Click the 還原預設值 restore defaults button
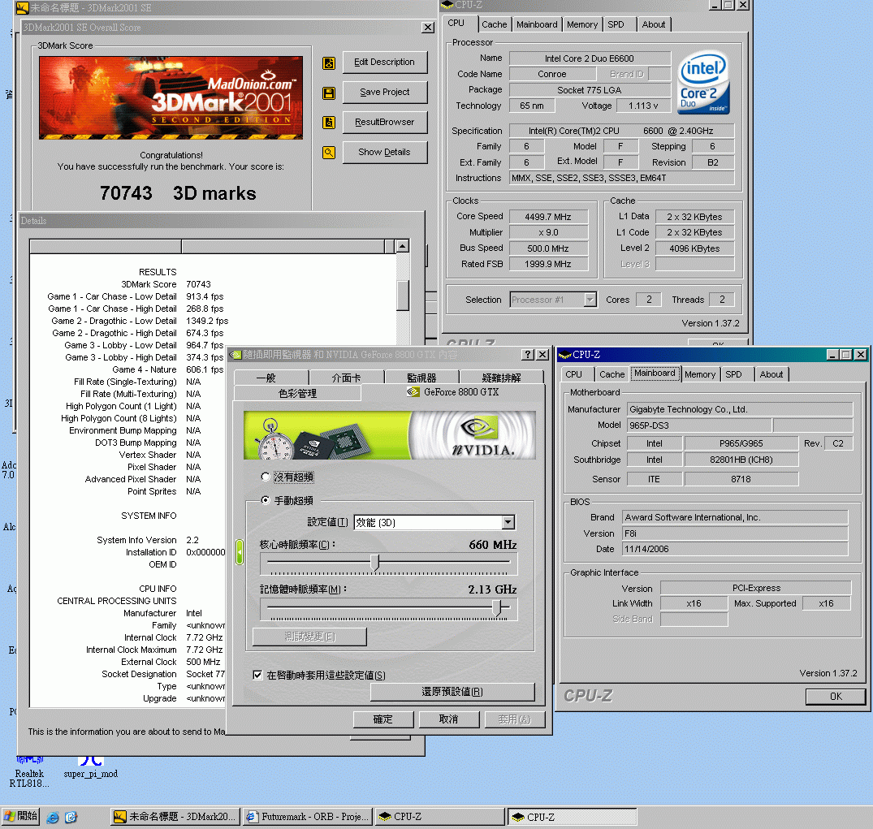The width and height of the screenshot is (873, 829). pyautogui.click(x=452, y=692)
